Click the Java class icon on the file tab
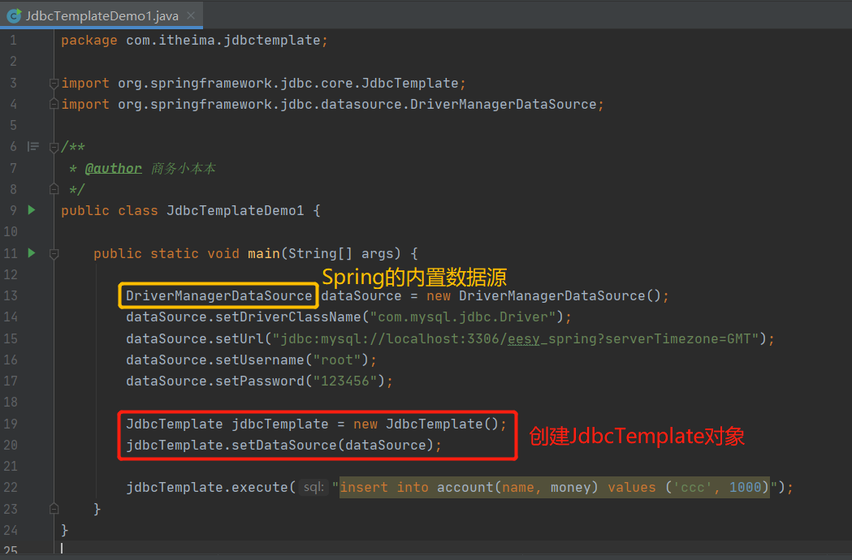Image resolution: width=852 pixels, height=560 pixels. pos(14,15)
